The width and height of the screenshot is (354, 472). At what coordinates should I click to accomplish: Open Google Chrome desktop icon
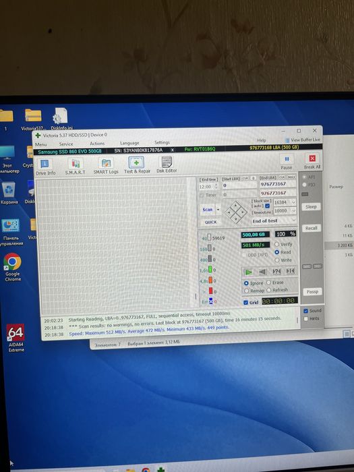tap(12, 262)
